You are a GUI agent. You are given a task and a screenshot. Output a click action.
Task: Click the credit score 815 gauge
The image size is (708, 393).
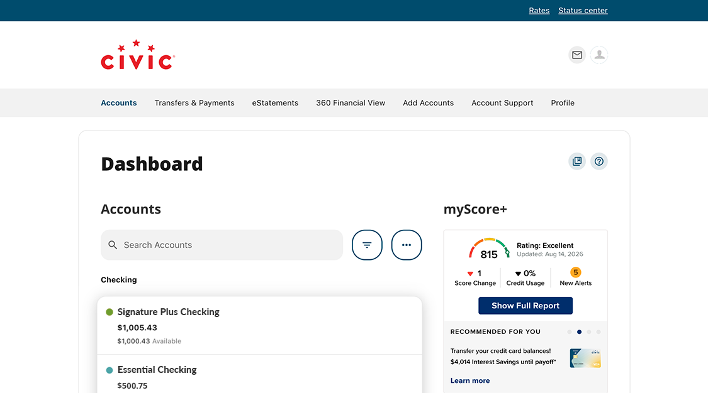(489, 249)
